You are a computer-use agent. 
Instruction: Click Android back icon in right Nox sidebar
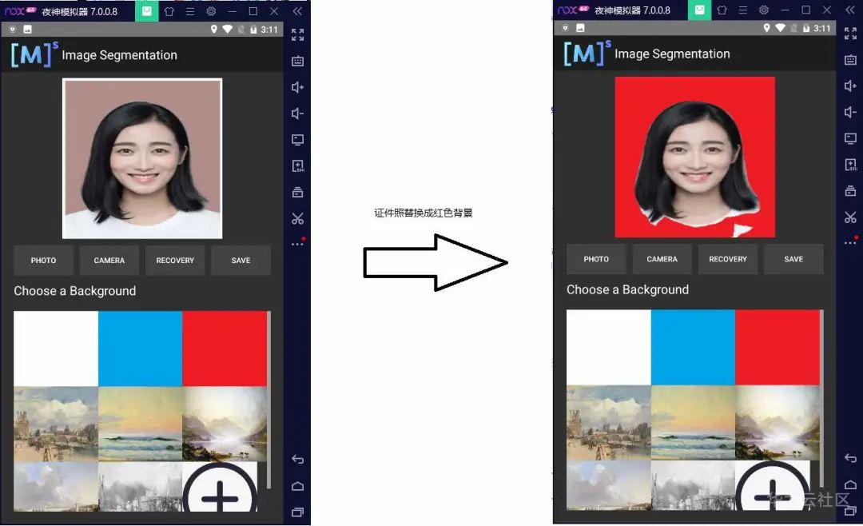tap(850, 458)
